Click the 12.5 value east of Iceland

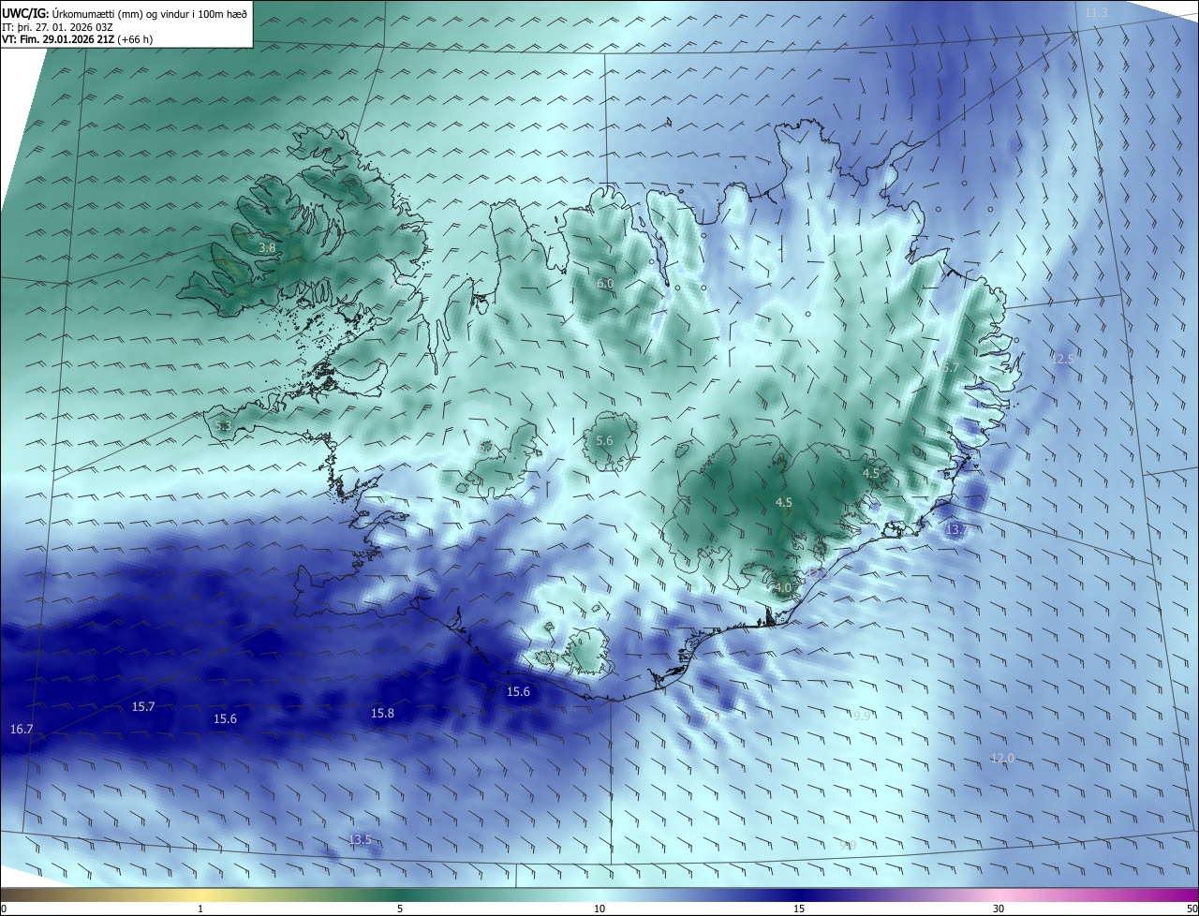(x=1062, y=360)
